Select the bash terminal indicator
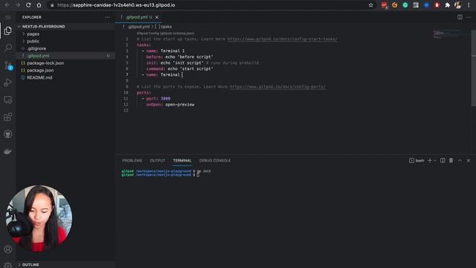The height and width of the screenshot is (268, 476). 416,161
